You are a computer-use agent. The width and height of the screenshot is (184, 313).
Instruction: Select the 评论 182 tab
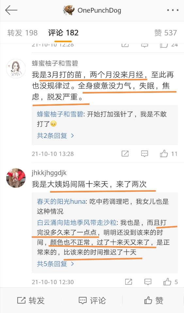(x=63, y=33)
